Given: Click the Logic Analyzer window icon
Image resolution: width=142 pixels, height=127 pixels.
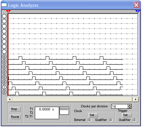Looking at the screenshot, I should click(x=4, y=5).
